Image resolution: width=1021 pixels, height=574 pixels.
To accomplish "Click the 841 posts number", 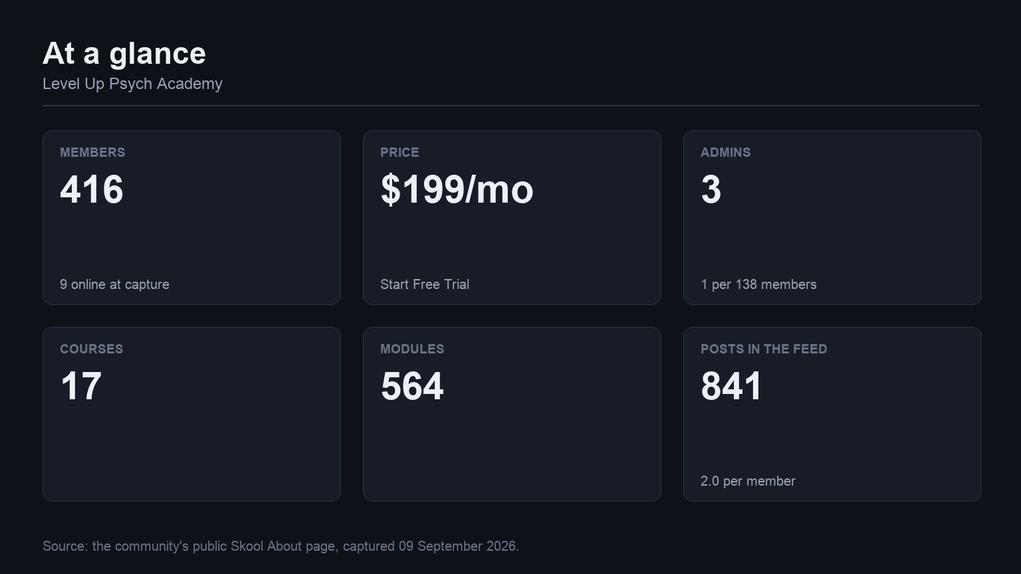I will 731,386.
